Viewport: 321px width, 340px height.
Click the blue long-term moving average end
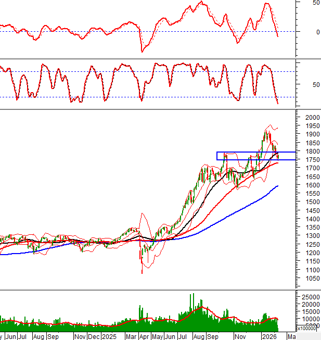277,185
